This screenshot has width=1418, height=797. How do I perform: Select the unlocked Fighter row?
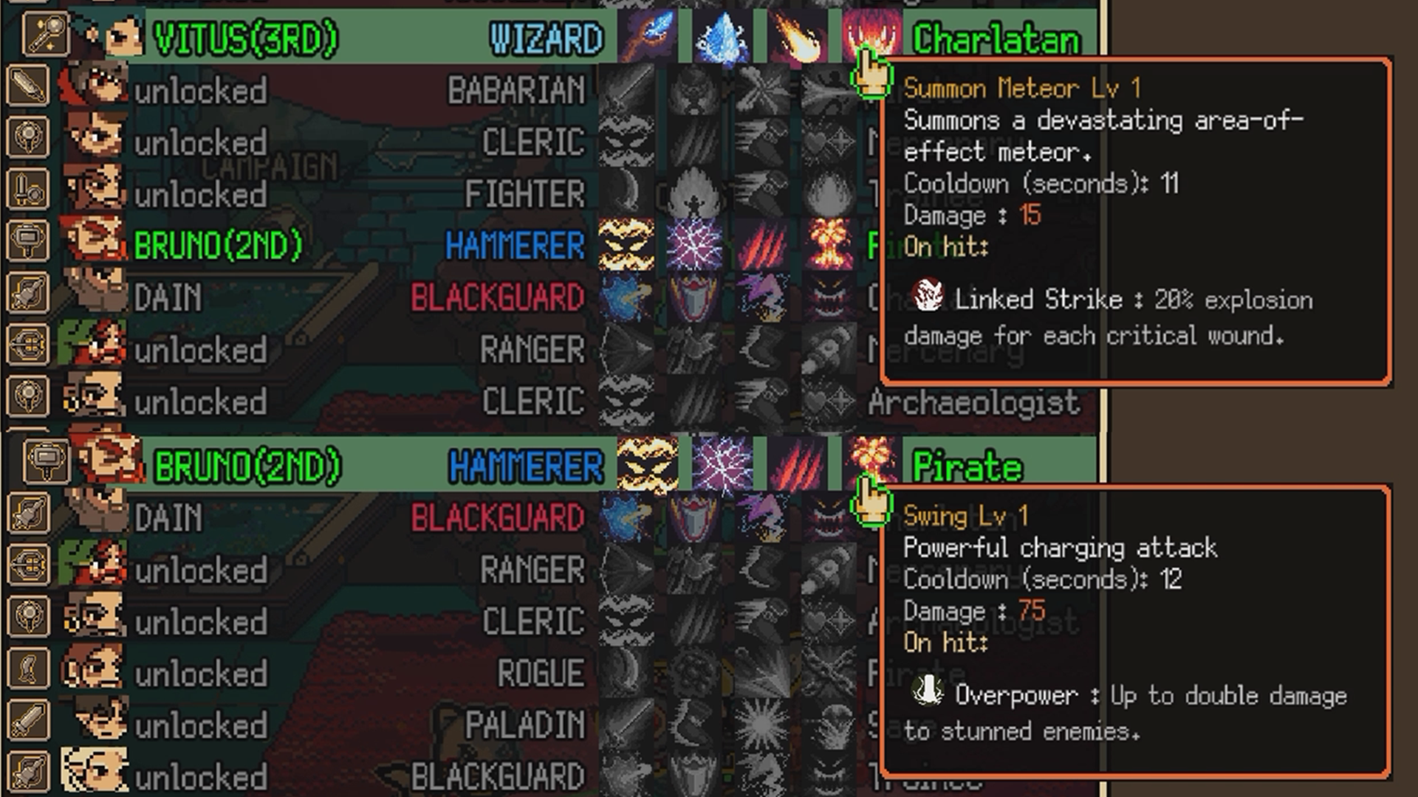pyautogui.click(x=550, y=193)
